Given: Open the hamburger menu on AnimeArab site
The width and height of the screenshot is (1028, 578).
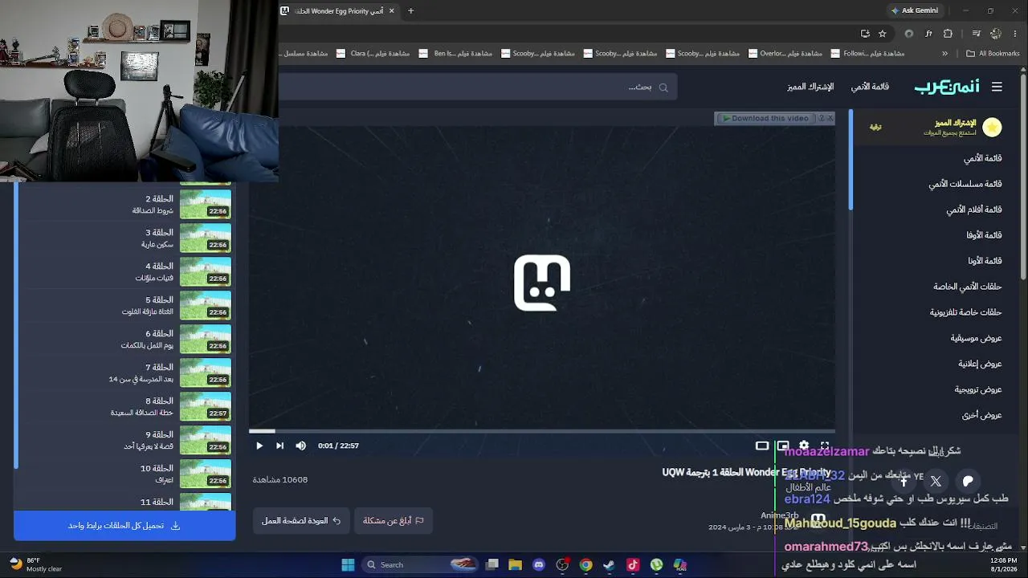Looking at the screenshot, I should pos(997,87).
